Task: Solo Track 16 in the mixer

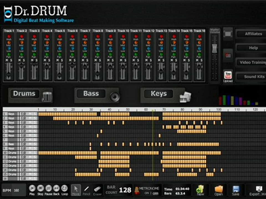Action: click(201, 60)
